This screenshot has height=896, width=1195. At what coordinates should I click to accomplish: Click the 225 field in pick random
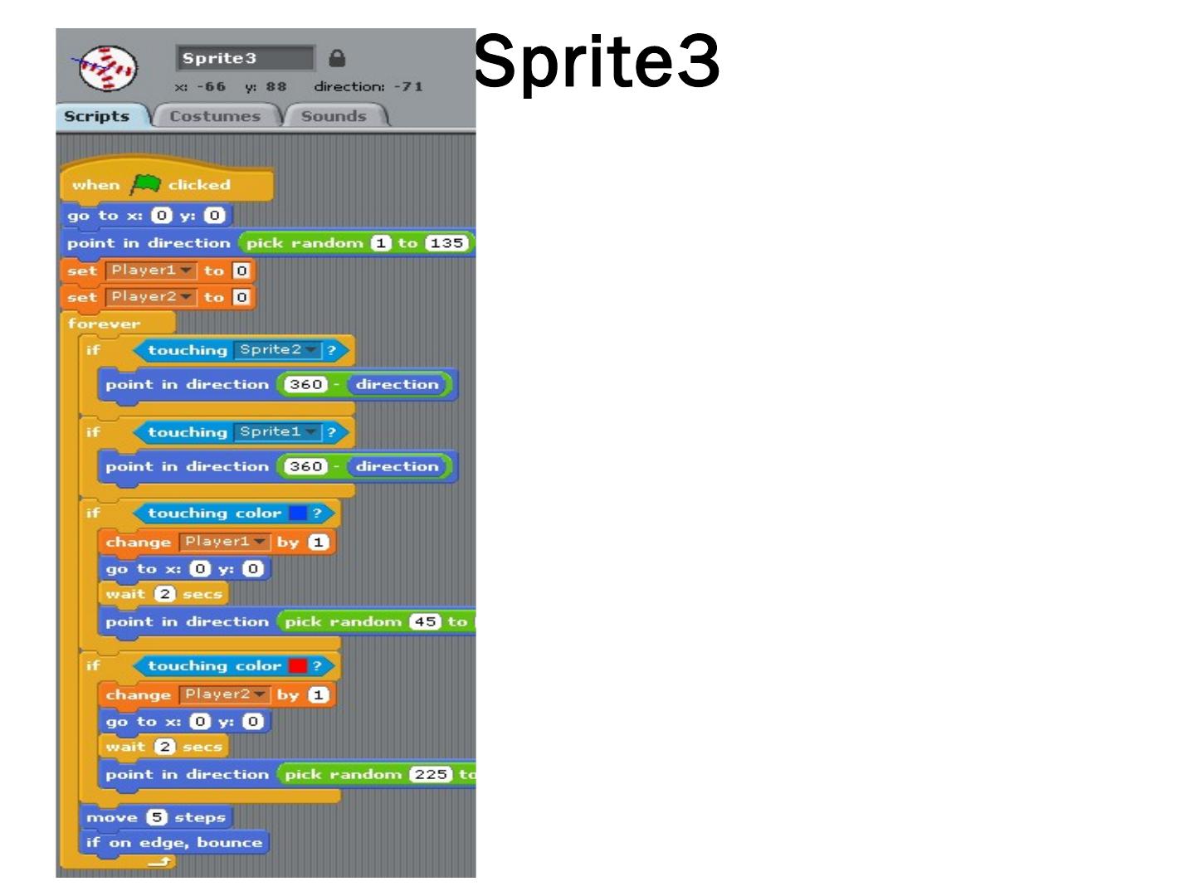[x=431, y=774]
